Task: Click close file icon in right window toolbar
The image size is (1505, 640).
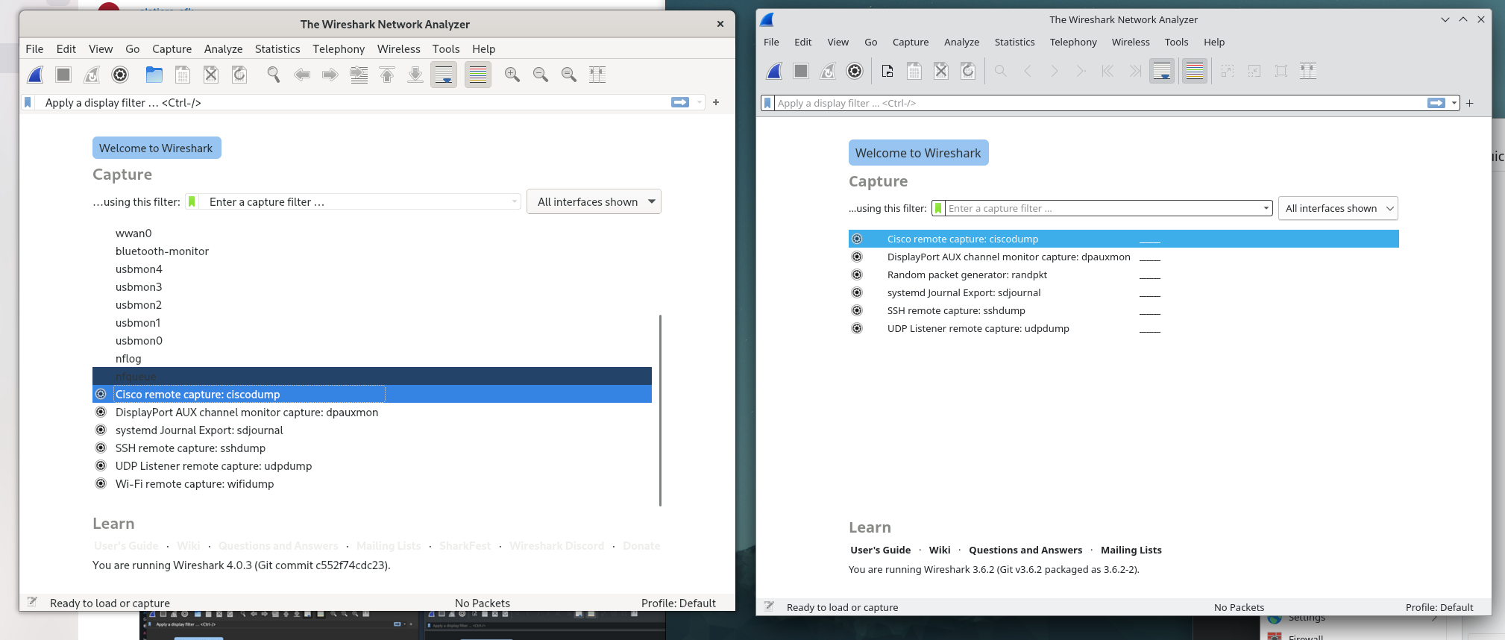Action: (941, 71)
